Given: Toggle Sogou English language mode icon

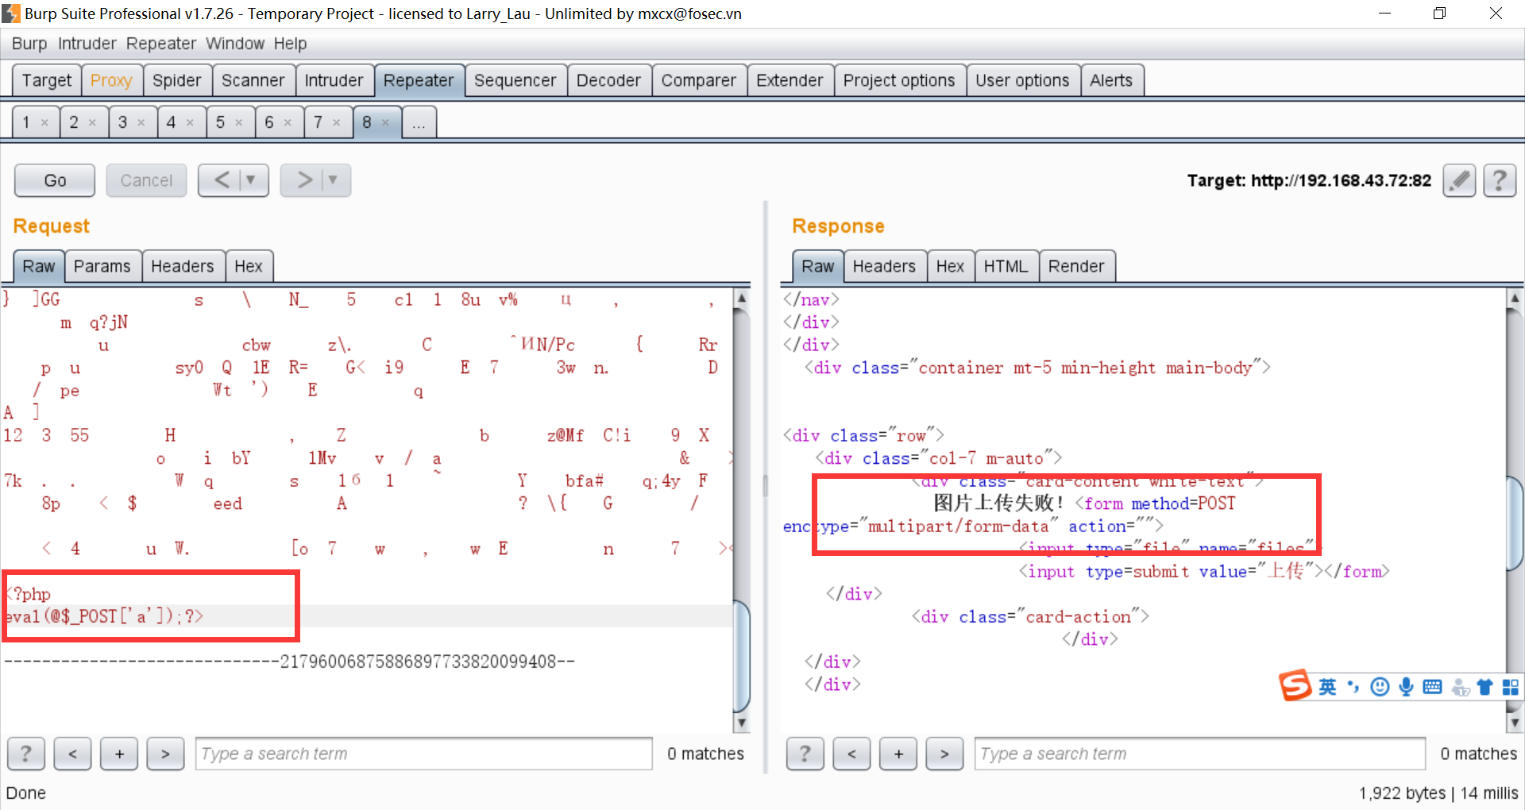Looking at the screenshot, I should pos(1327,687).
